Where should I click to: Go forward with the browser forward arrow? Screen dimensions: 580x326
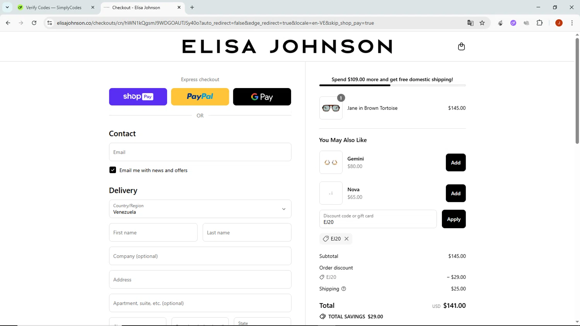tap(21, 23)
